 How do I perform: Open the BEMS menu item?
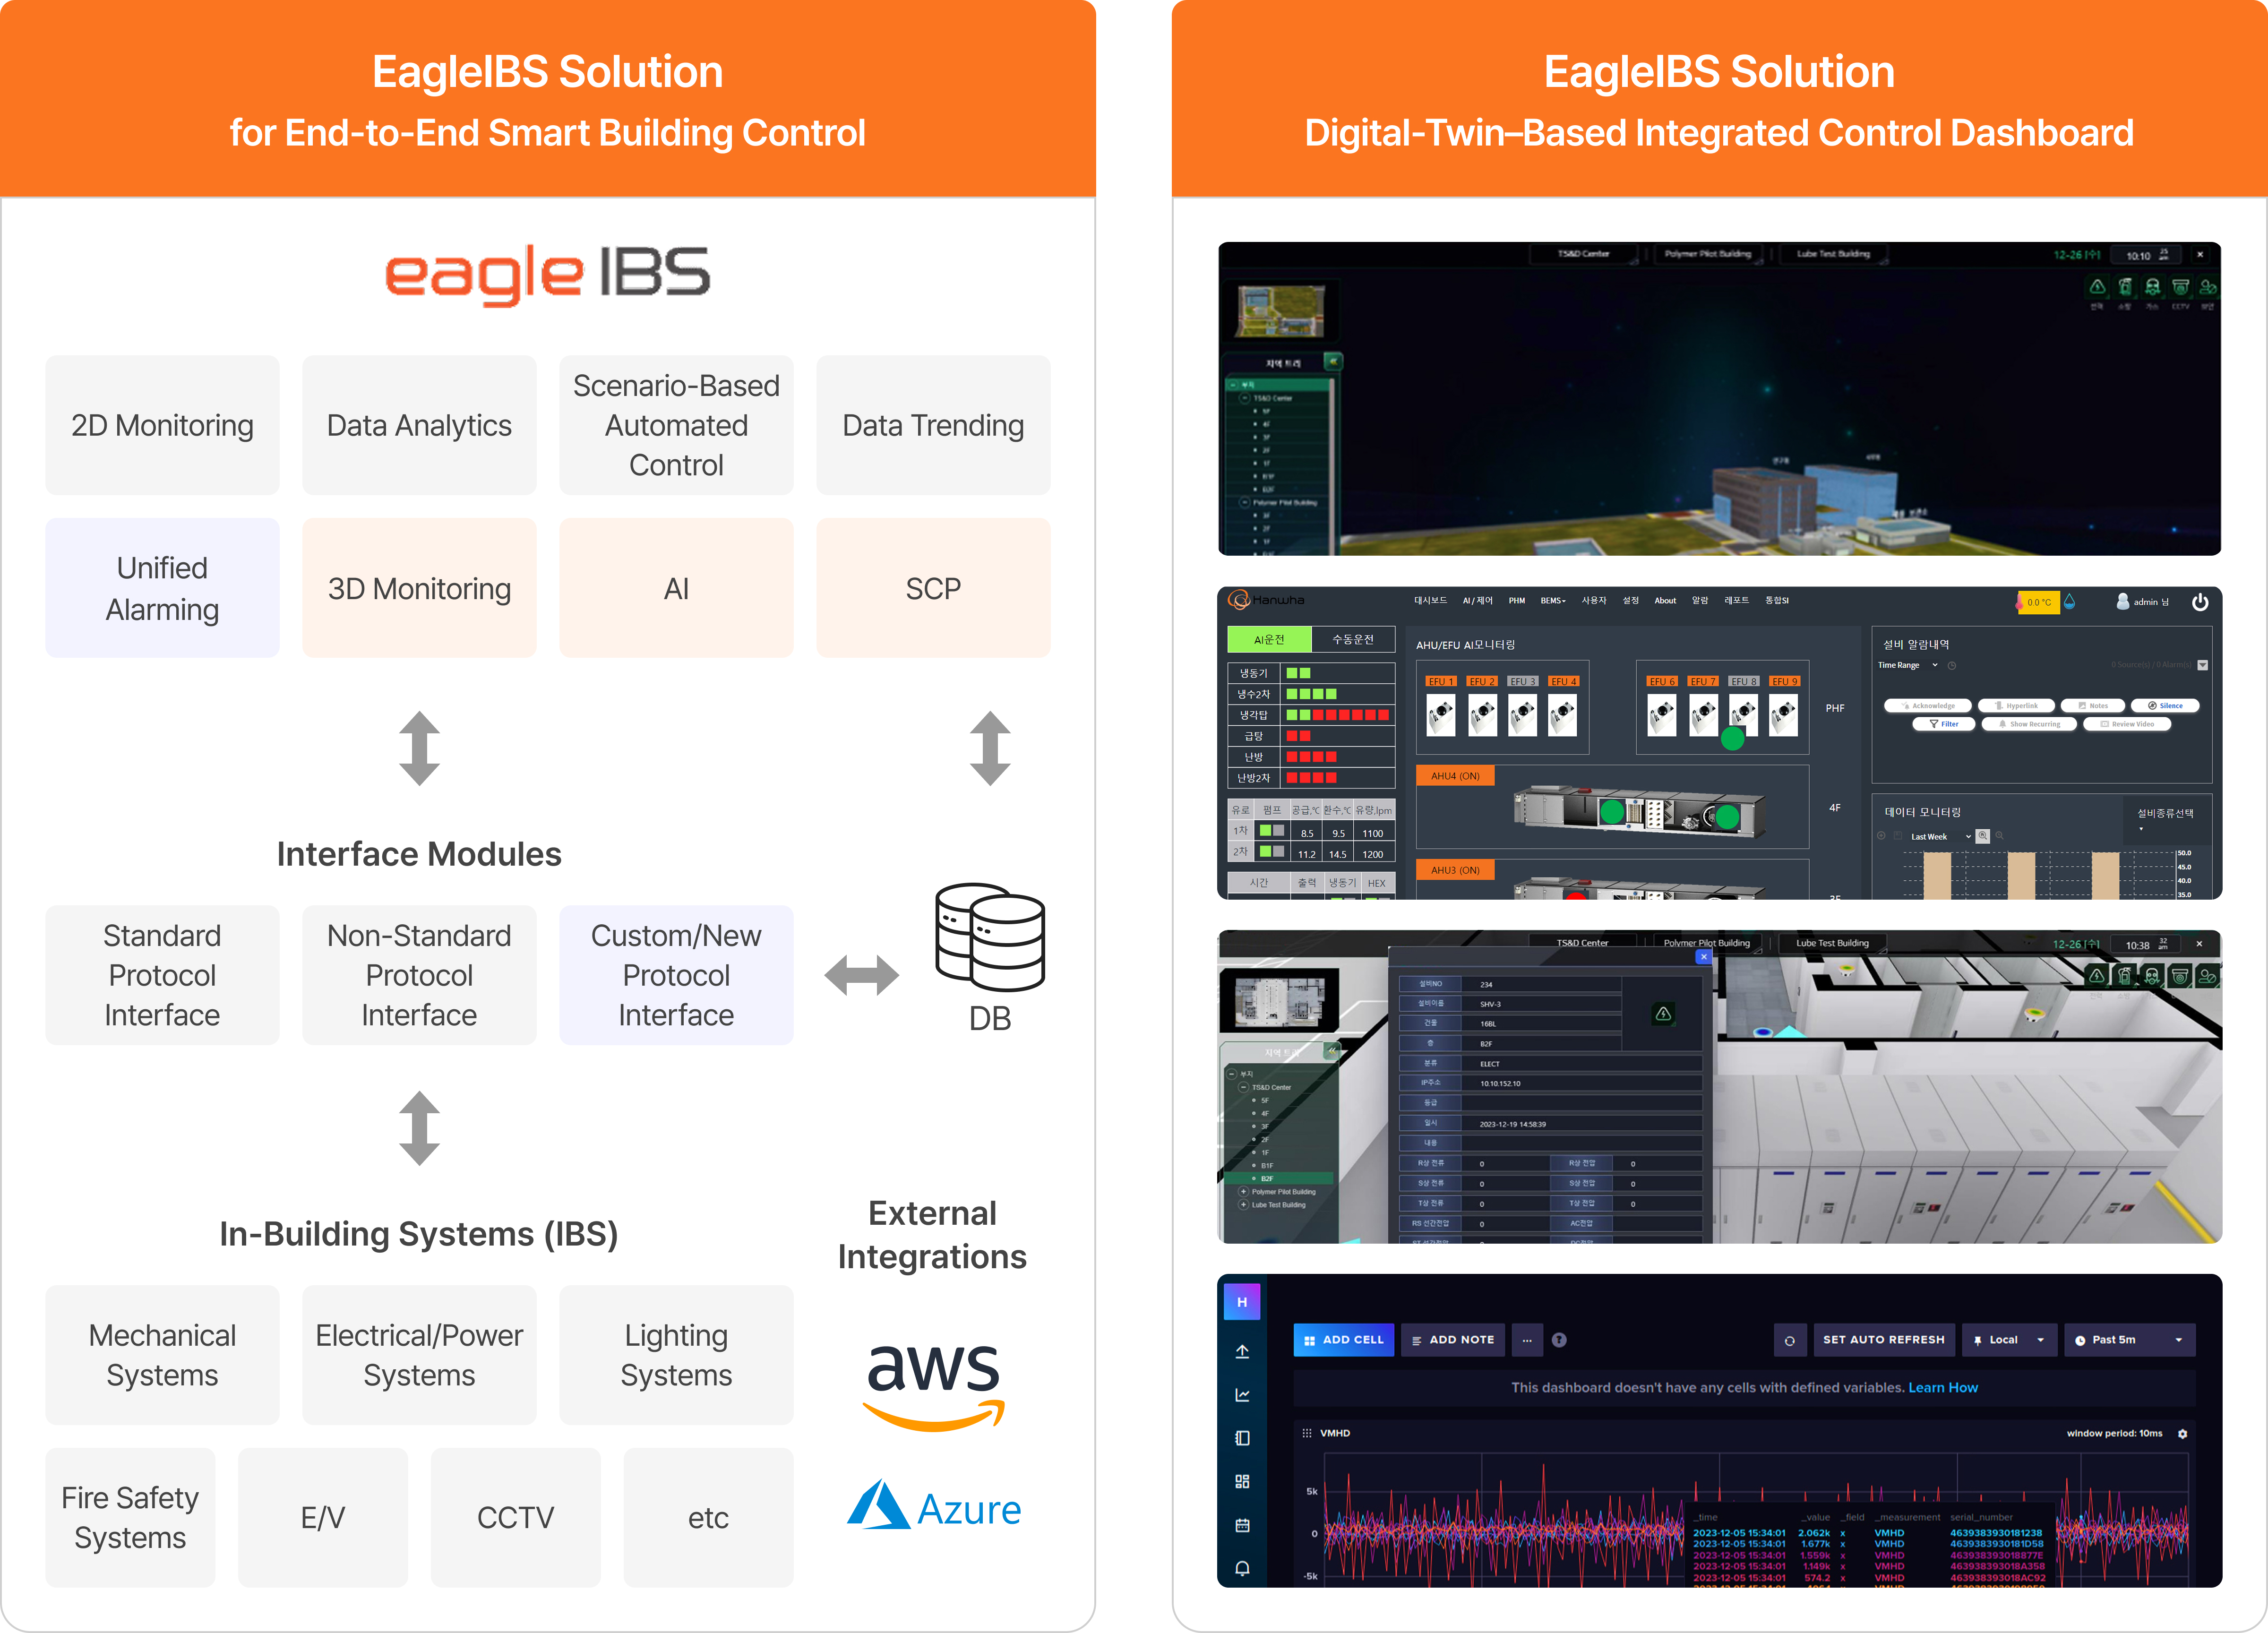1552,601
